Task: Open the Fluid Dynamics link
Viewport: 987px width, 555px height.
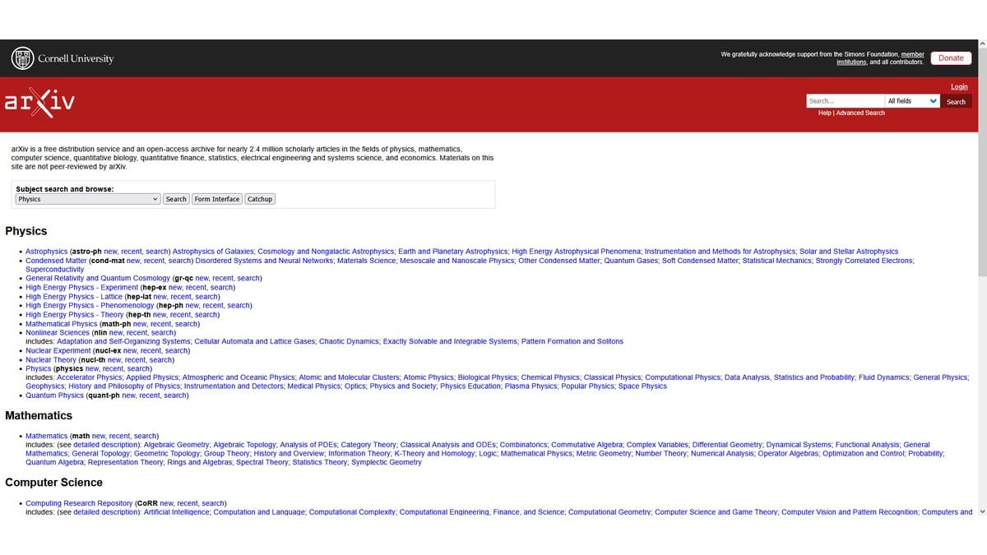Action: (x=884, y=377)
